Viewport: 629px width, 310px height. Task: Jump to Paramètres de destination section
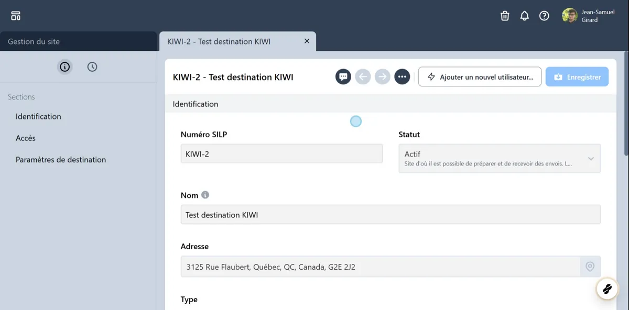[x=61, y=160]
